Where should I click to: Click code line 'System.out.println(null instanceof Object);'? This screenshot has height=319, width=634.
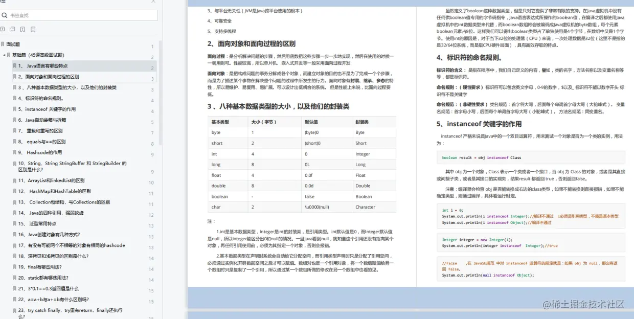click(x=488, y=275)
